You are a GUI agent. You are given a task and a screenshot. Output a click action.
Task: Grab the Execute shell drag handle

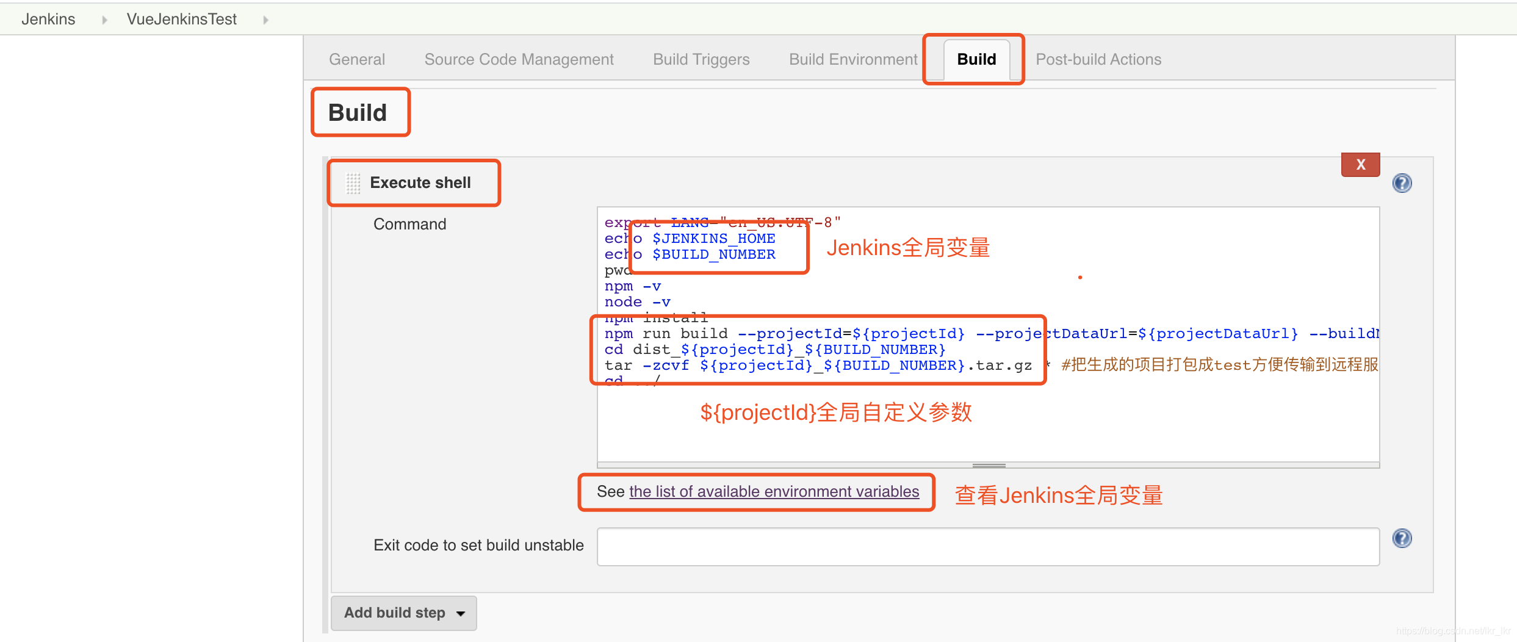(353, 183)
